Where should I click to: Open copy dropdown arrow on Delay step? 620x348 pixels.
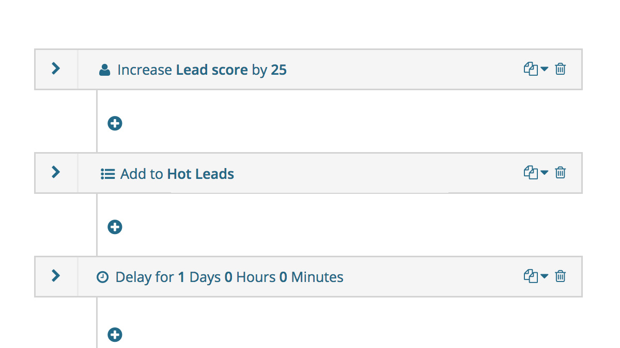click(544, 277)
